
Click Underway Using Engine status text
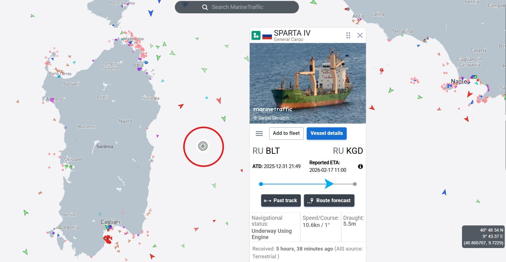[x=272, y=234]
